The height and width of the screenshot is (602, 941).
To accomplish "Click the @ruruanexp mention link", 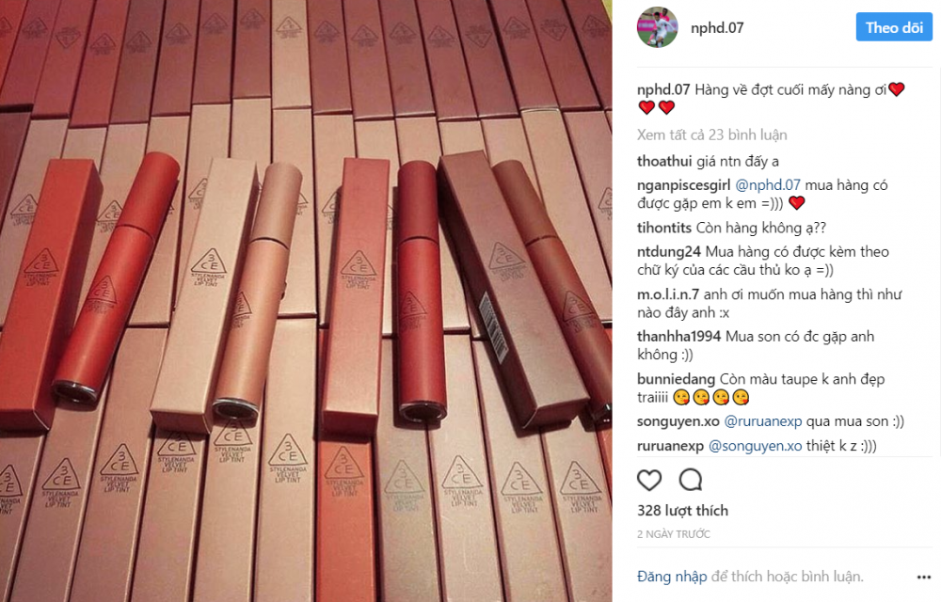I will 763,421.
